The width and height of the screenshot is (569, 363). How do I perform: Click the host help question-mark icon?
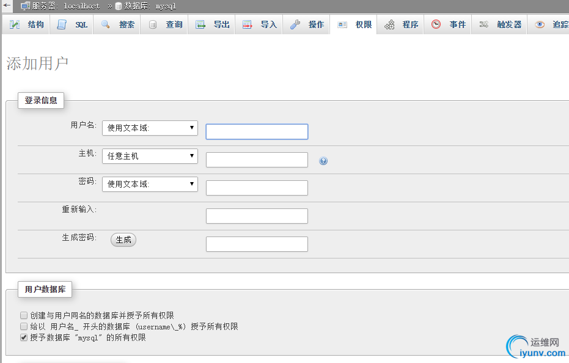point(323,161)
